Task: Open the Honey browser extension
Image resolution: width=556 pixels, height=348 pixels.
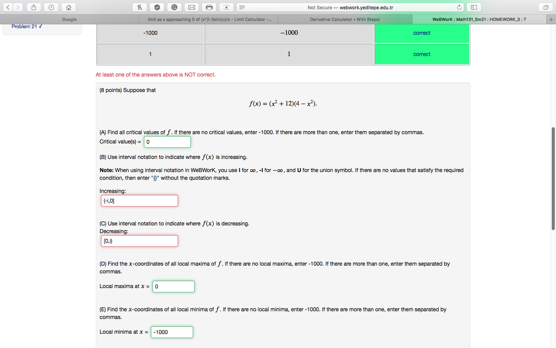Action: point(139,7)
